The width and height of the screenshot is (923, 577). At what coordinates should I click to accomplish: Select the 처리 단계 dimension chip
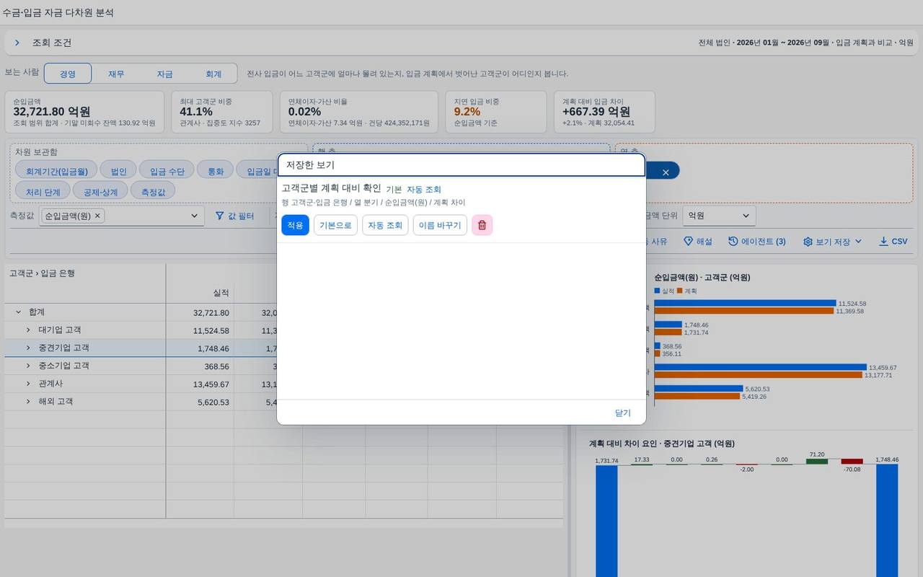(x=43, y=190)
